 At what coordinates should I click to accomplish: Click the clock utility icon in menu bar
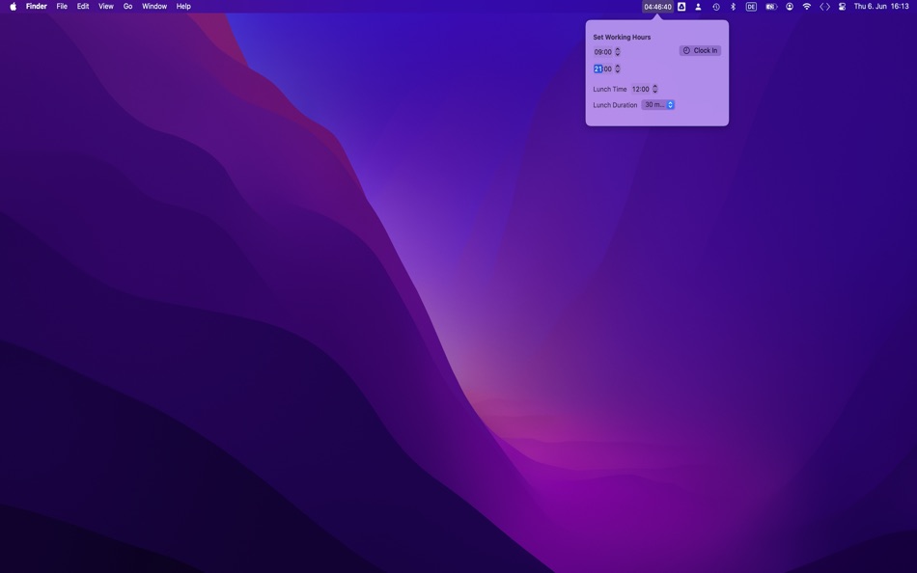715,6
